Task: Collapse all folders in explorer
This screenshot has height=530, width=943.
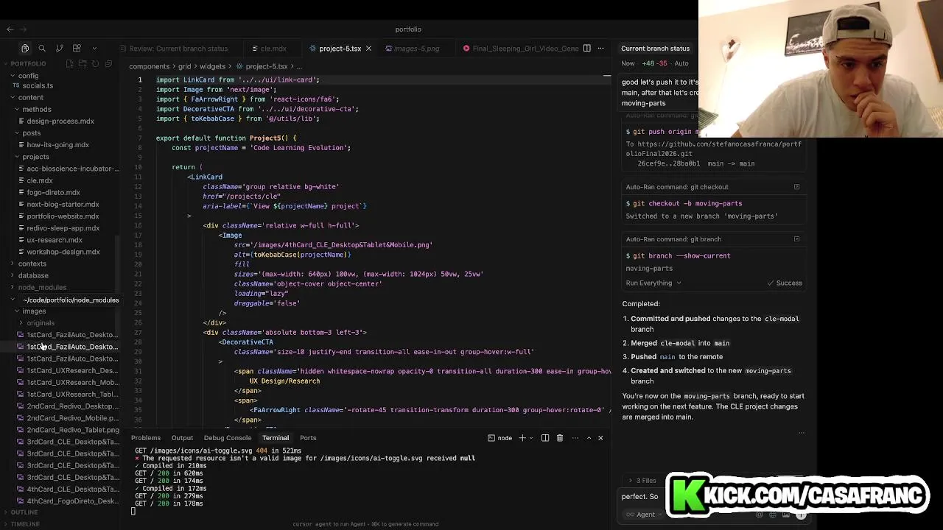Action: point(108,64)
